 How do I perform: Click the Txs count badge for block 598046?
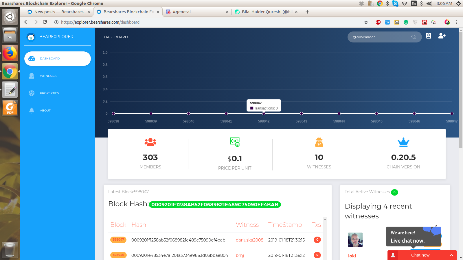point(317,255)
